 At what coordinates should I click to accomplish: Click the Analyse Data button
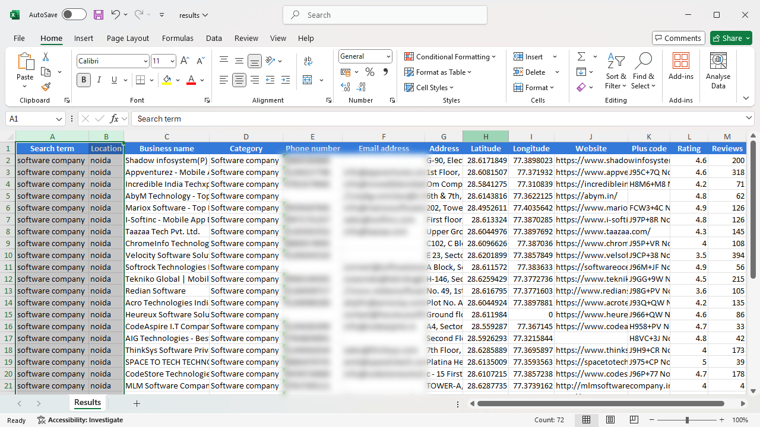pos(718,71)
